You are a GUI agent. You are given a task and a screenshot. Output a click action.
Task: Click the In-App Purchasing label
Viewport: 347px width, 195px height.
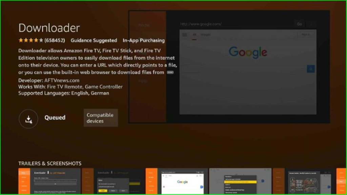(144, 40)
